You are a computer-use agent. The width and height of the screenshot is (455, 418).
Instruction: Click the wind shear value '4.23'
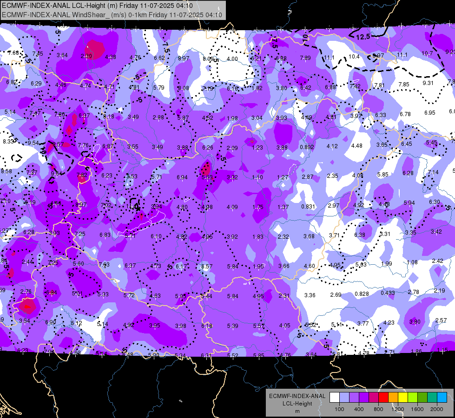389,323
